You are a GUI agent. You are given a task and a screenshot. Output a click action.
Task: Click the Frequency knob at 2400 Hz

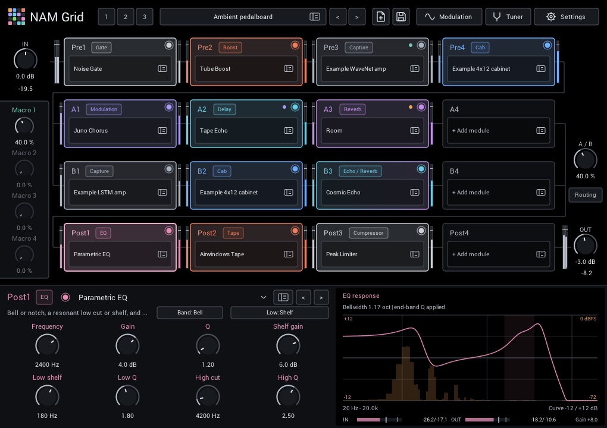coord(47,345)
